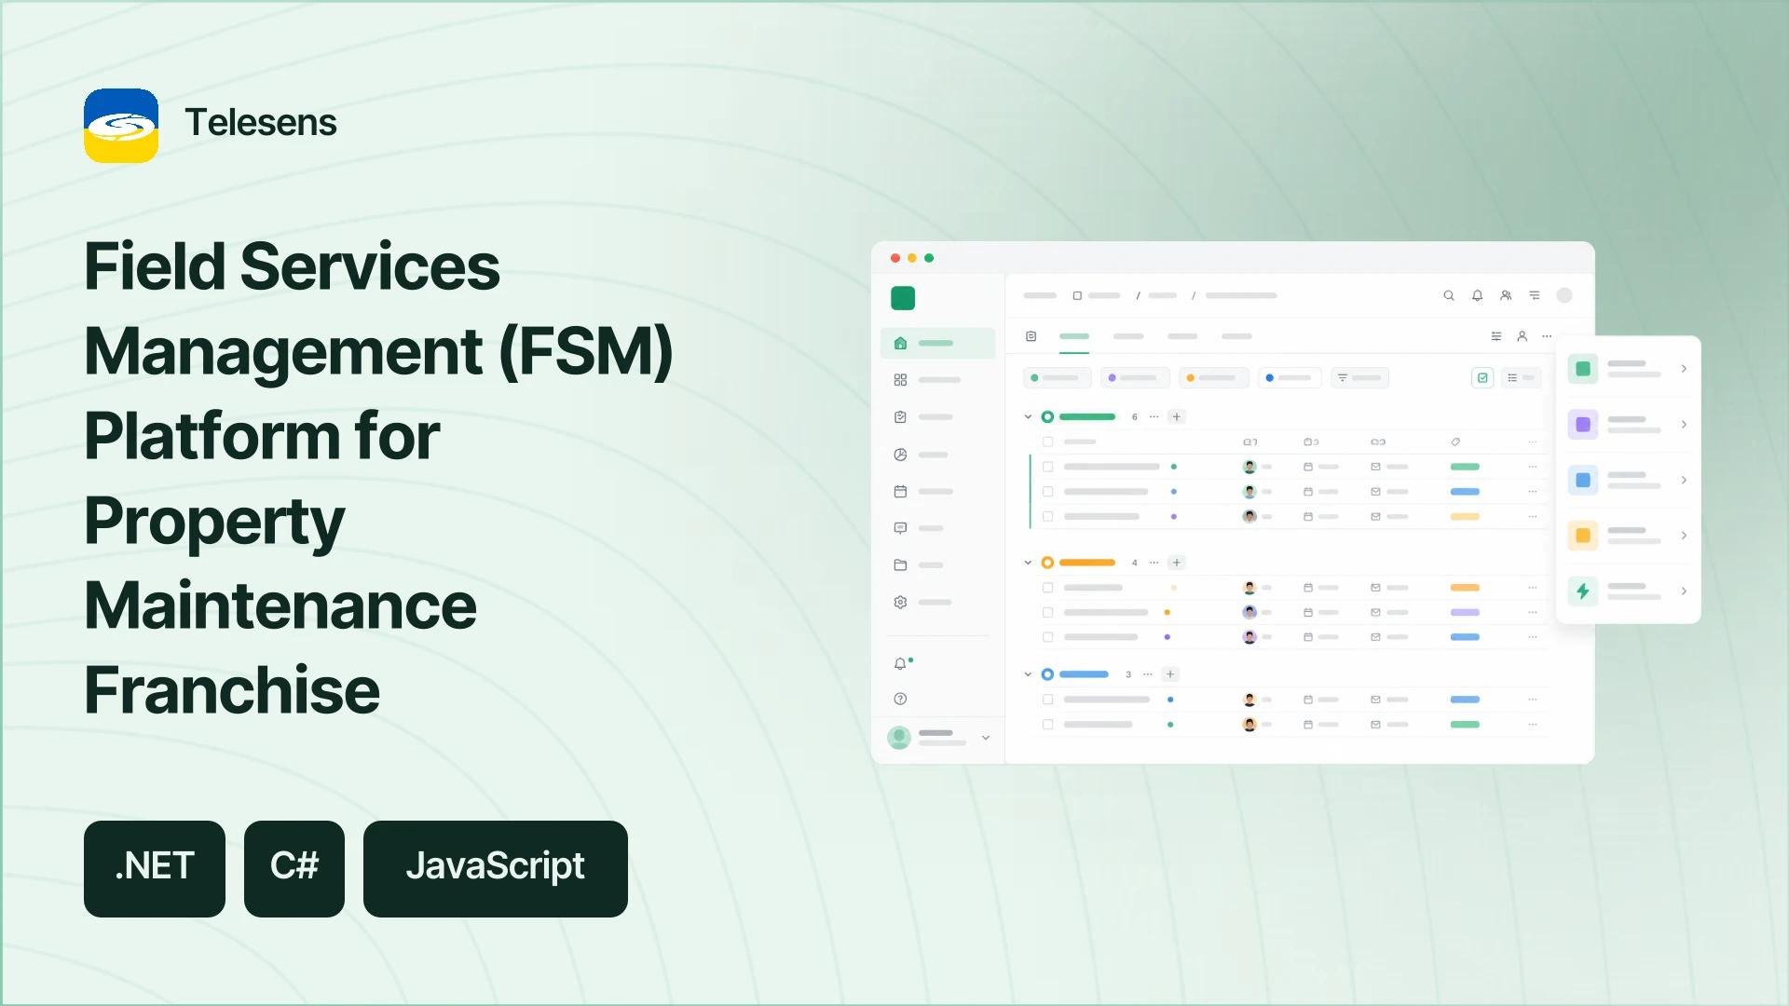
Task: Collapse the green task group chevron
Action: click(1028, 416)
